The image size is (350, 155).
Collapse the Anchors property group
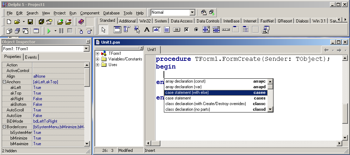point(4,82)
